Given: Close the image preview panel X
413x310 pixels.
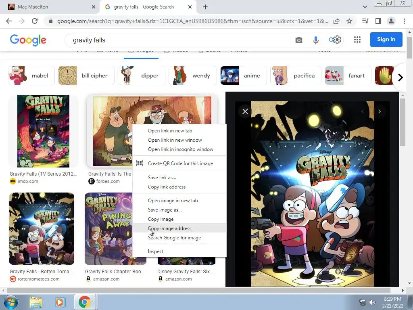Looking at the screenshot, I should click(245, 111).
